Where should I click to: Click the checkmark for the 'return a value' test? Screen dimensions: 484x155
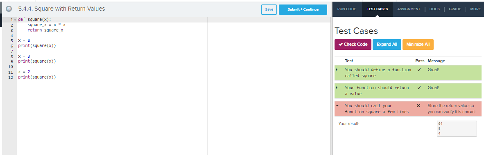pyautogui.click(x=419, y=88)
